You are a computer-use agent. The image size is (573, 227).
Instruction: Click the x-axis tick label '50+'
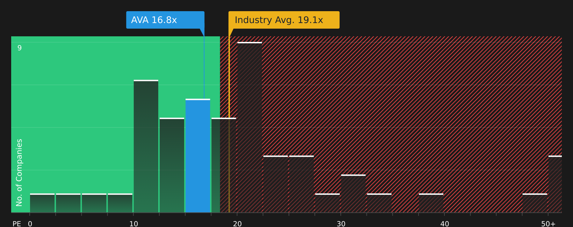coord(548,224)
